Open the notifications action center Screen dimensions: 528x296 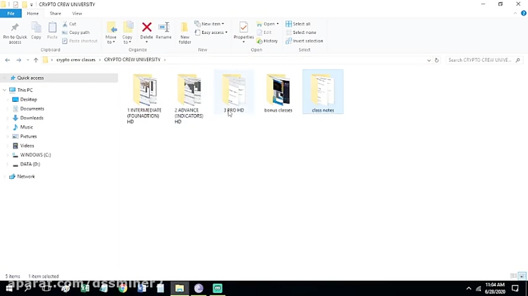(515, 288)
